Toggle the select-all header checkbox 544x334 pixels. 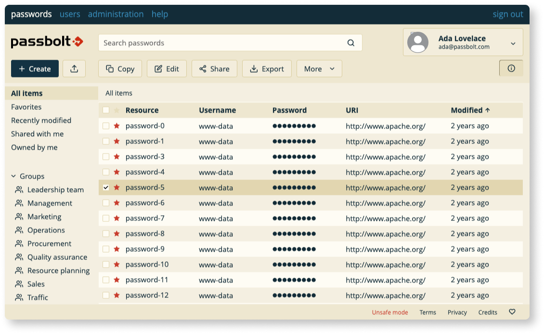click(x=106, y=110)
